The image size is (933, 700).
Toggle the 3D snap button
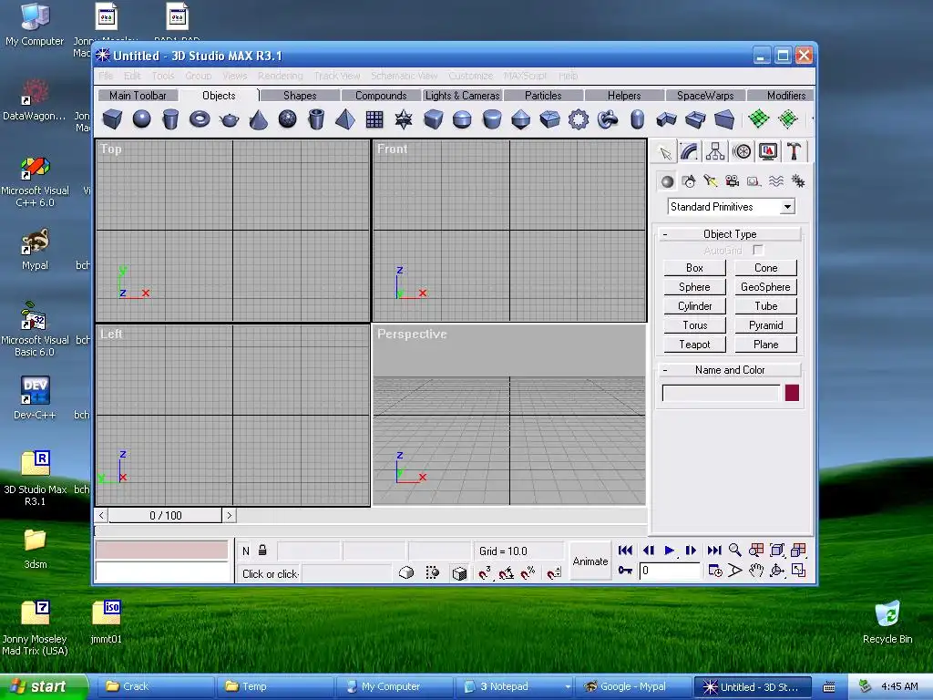pos(485,573)
